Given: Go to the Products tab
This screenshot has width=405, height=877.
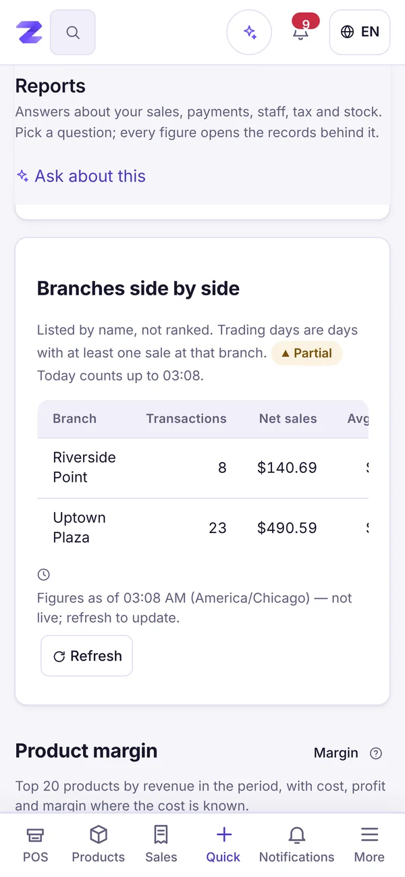Looking at the screenshot, I should pyautogui.click(x=99, y=845).
